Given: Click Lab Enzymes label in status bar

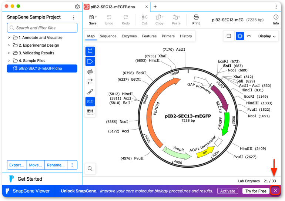Looking at the screenshot, I should click(x=249, y=181).
